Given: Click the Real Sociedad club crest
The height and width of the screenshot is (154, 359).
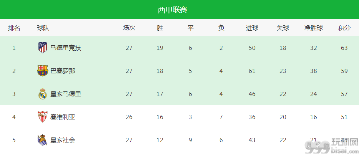Looking at the screenshot, I should click(43, 140).
